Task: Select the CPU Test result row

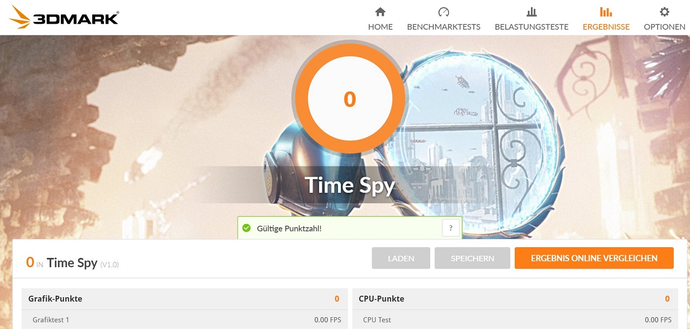Action: tap(515, 319)
